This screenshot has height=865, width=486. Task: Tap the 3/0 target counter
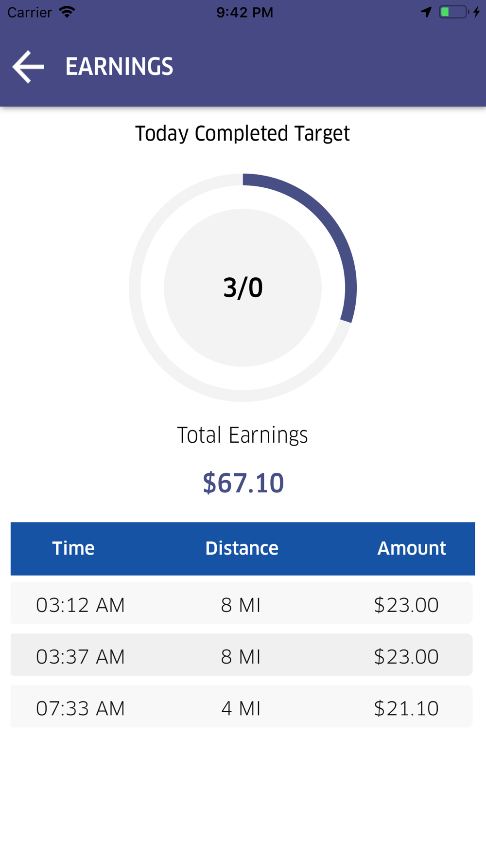[x=243, y=288]
